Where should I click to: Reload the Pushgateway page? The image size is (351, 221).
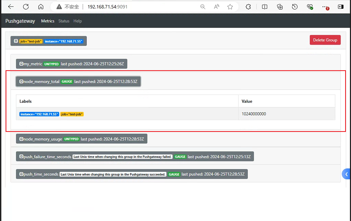click(x=26, y=7)
